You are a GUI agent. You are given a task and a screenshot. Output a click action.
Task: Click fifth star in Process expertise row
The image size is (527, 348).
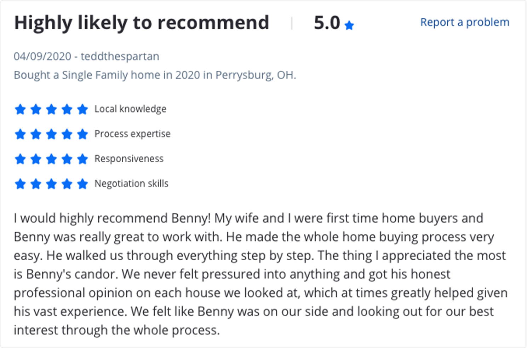click(x=82, y=134)
